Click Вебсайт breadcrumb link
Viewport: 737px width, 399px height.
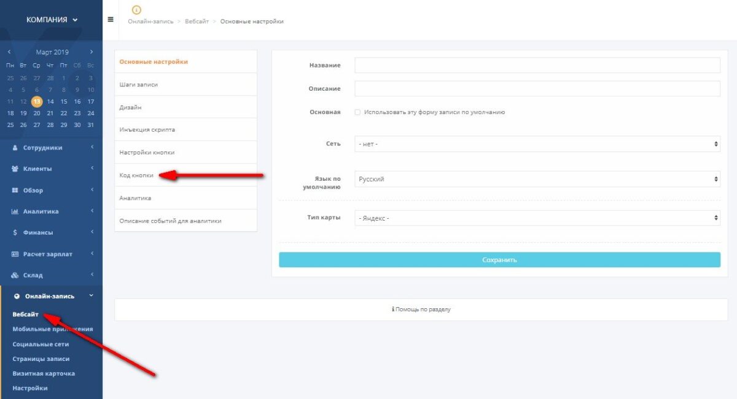tap(197, 22)
